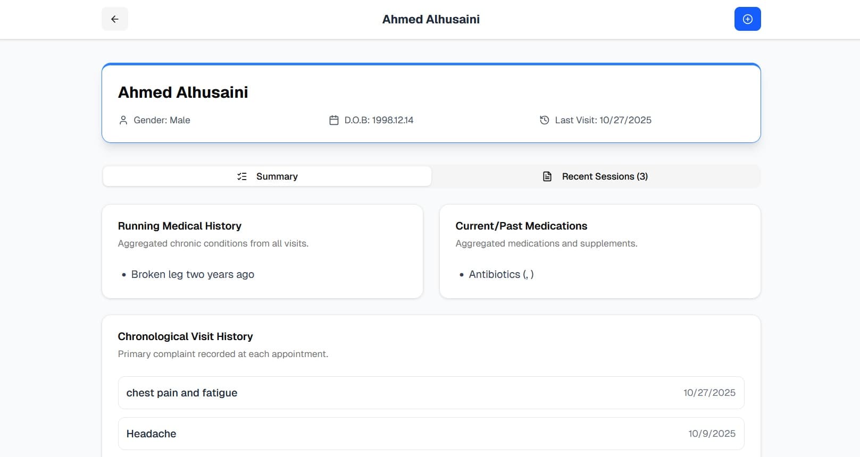Click the Running Medical History heading
Screen dimensions: 860x457
[x=180, y=226]
